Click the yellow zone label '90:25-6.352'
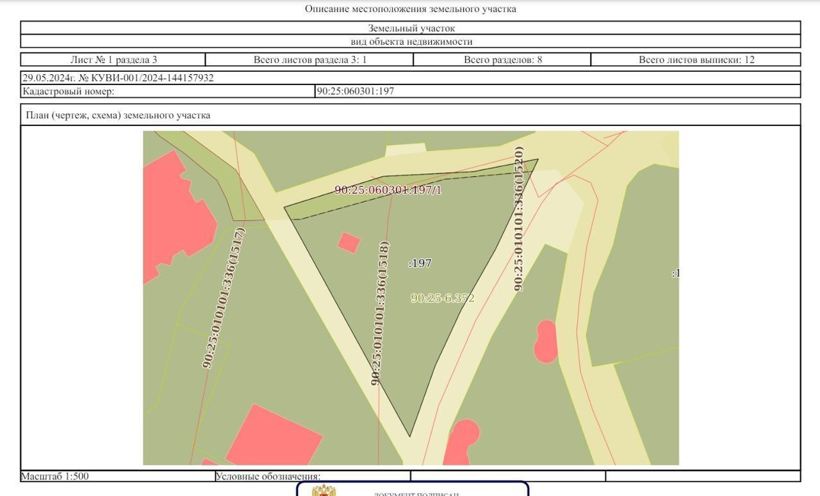 tap(443, 298)
